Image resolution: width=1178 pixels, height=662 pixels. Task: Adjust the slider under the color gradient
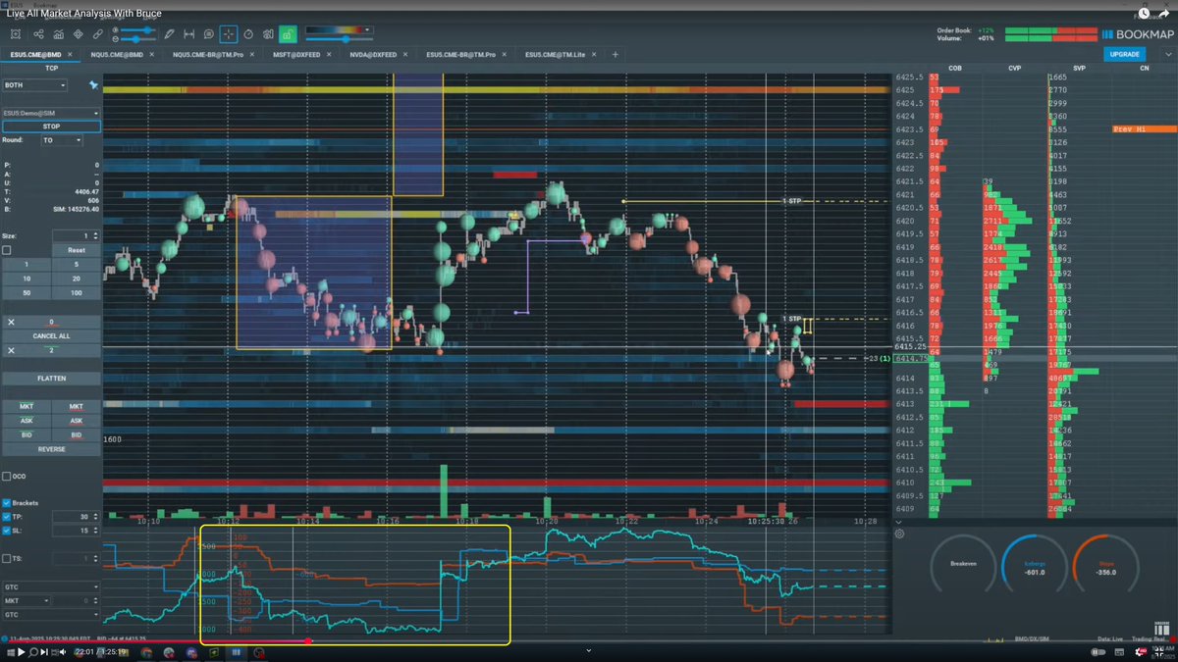click(x=340, y=39)
